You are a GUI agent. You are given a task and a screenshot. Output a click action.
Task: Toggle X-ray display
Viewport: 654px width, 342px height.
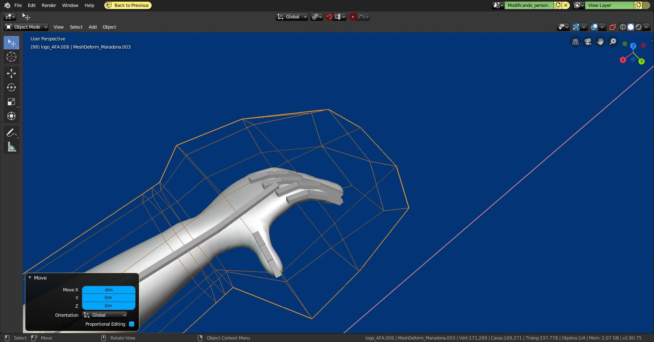pos(612,27)
